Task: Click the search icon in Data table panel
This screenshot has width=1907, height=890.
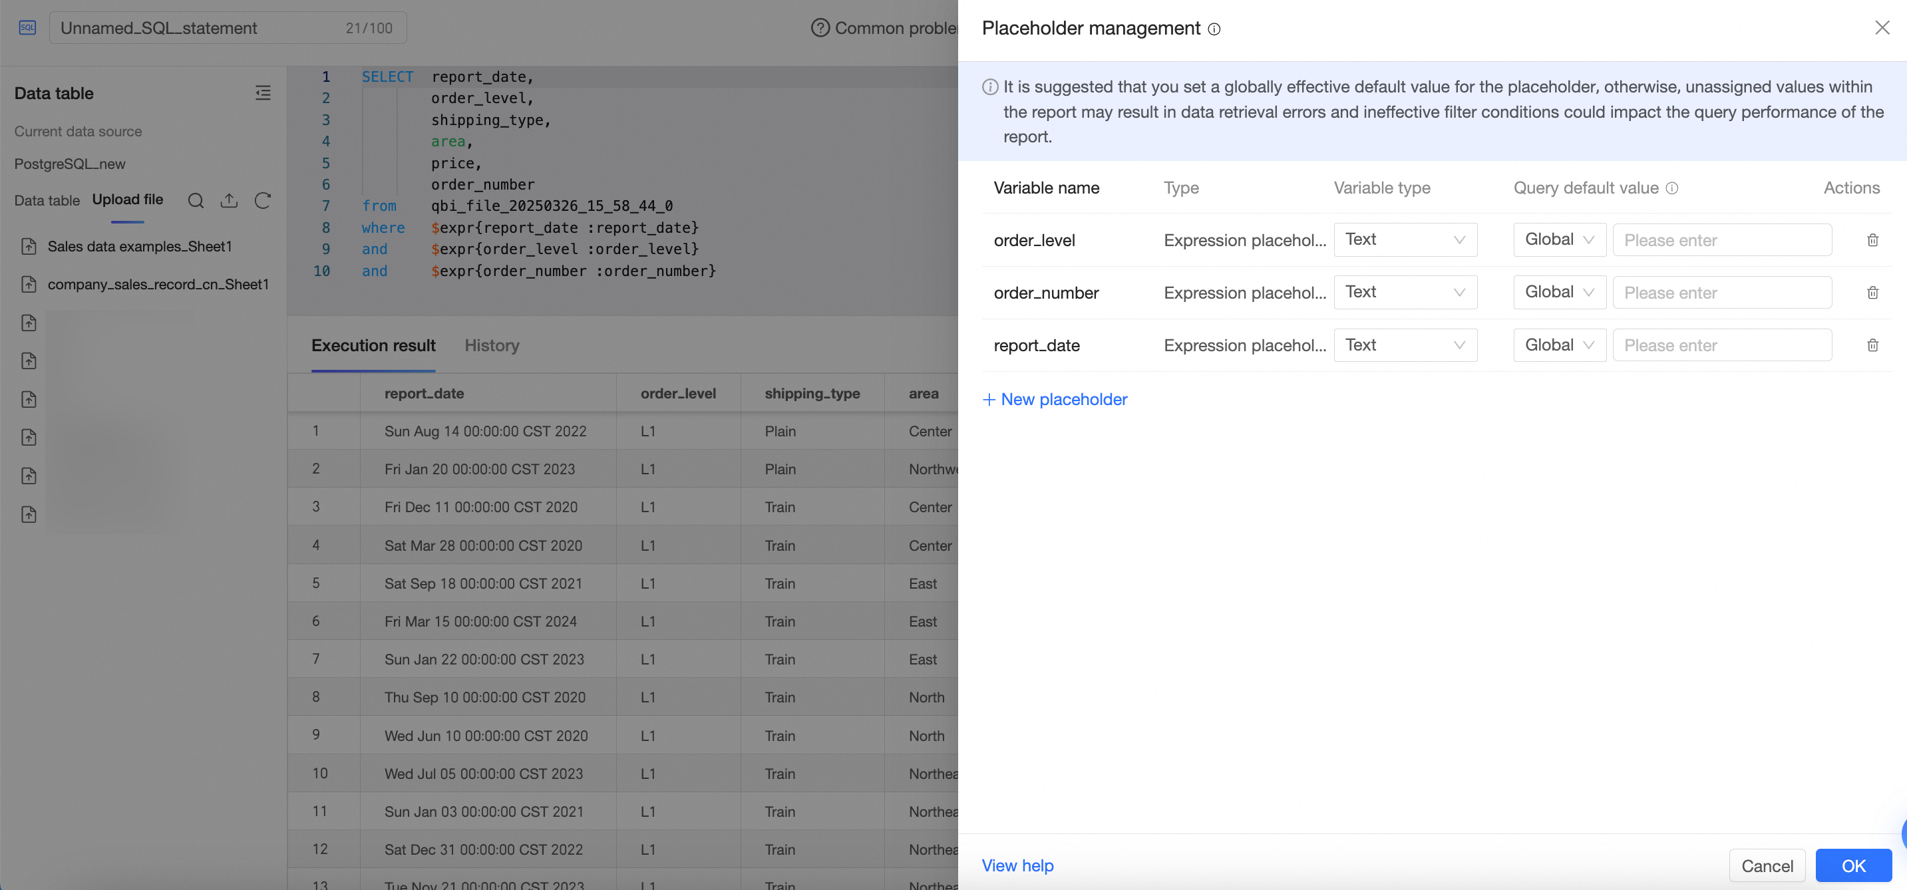Action: [196, 200]
